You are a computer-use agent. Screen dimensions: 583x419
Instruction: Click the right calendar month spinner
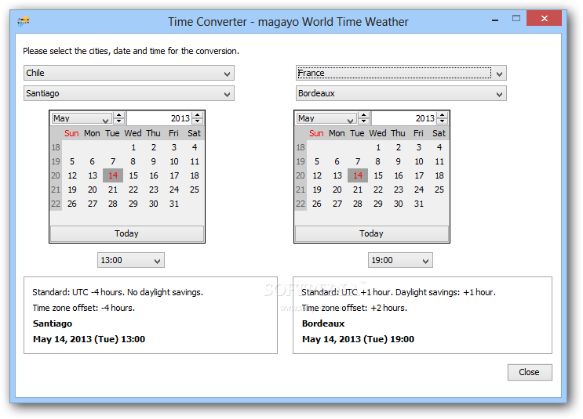[363, 118]
